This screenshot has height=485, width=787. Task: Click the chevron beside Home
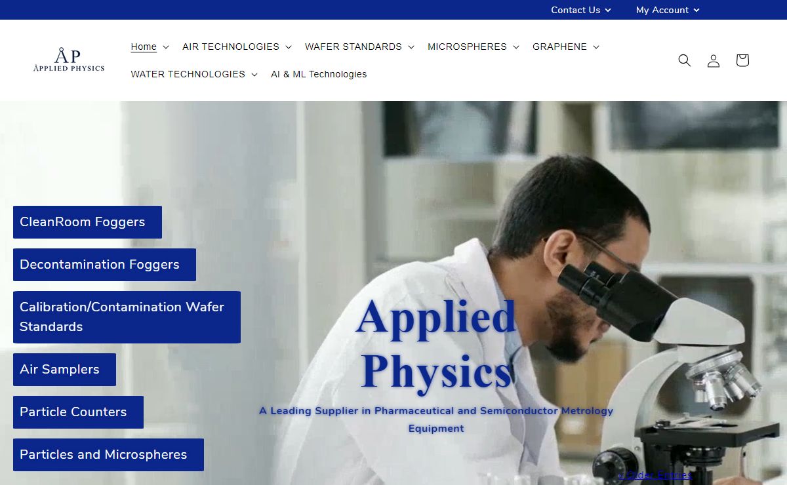[165, 47]
